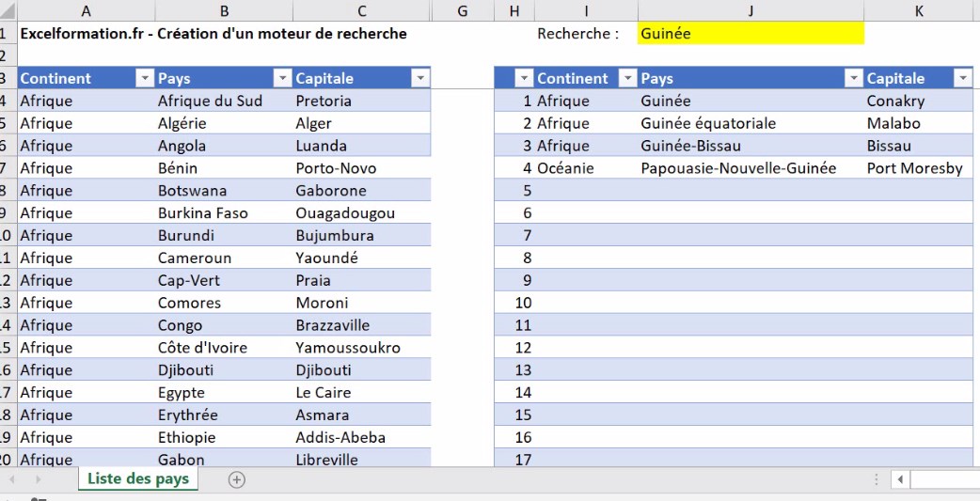
Task: Select the cell 'Gaborone'
Action: [362, 191]
